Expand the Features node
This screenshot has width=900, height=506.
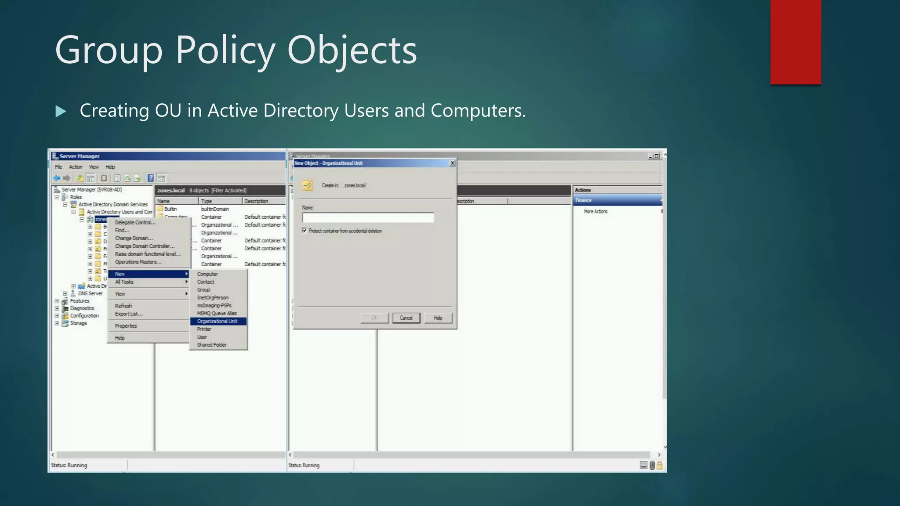coord(57,301)
